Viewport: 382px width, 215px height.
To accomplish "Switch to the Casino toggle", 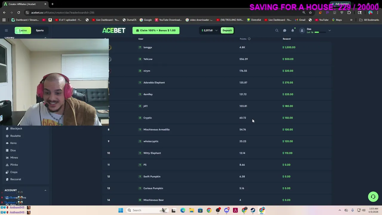I will (x=23, y=30).
